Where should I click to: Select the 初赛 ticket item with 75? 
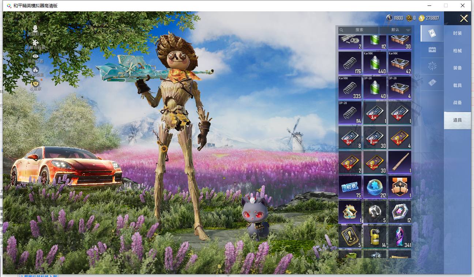tap(350, 187)
